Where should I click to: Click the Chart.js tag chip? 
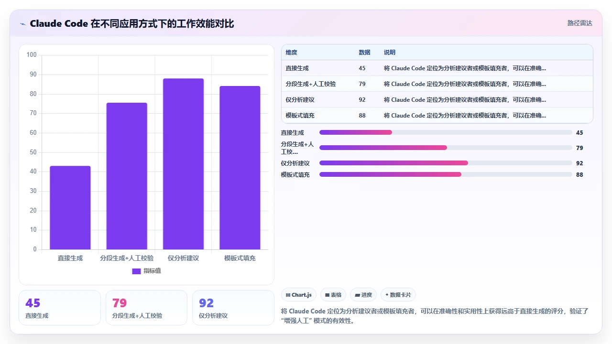pos(298,295)
